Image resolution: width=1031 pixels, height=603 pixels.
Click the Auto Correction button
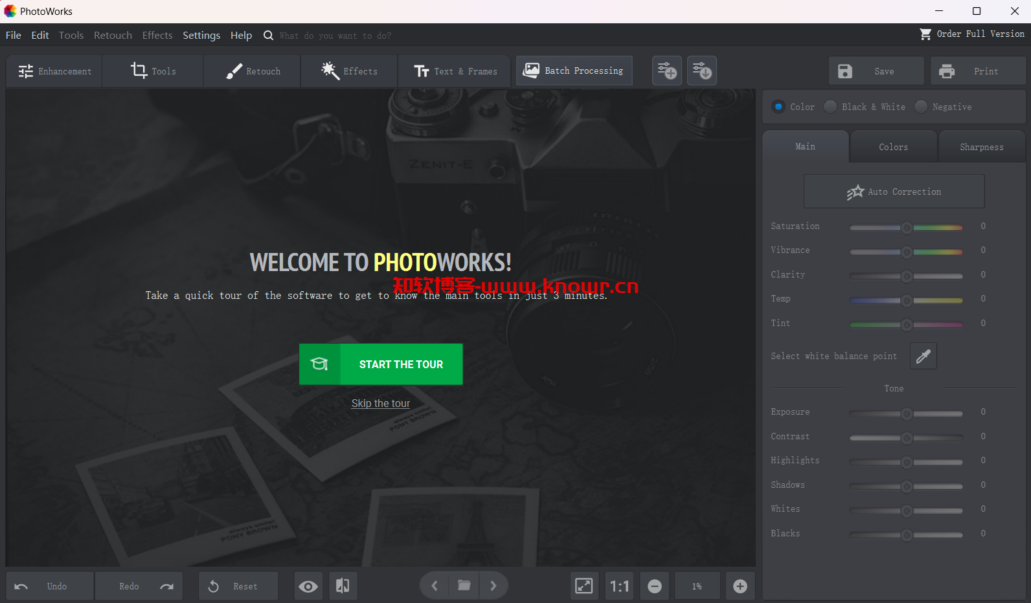click(x=894, y=192)
